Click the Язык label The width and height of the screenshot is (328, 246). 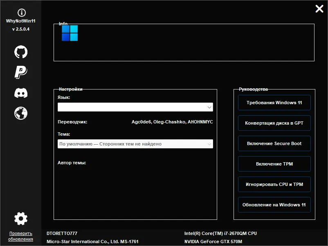(64, 97)
